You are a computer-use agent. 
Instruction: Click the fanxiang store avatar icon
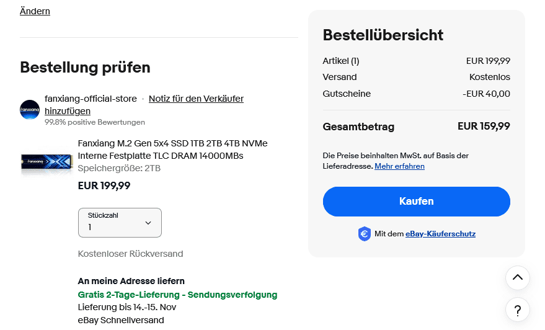pos(30,110)
